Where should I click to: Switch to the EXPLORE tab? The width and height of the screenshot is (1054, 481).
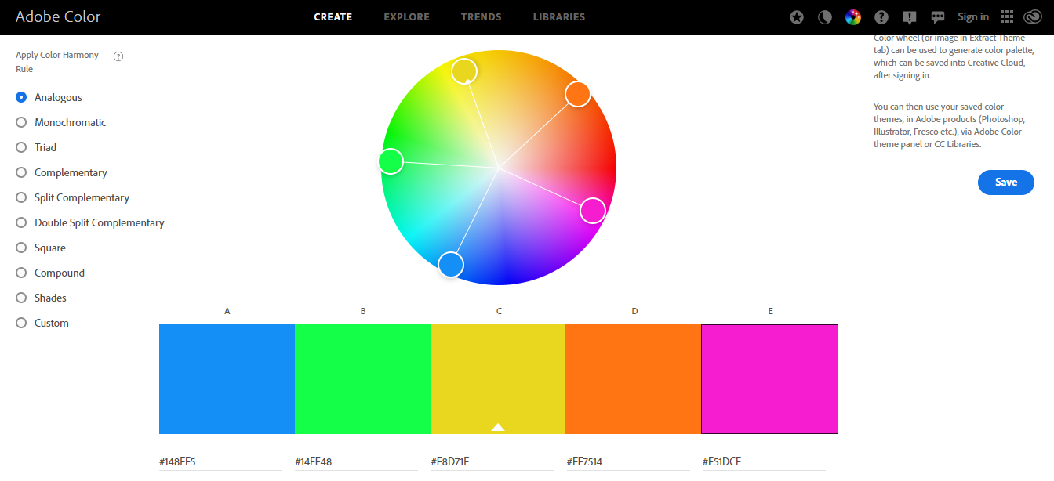(406, 16)
